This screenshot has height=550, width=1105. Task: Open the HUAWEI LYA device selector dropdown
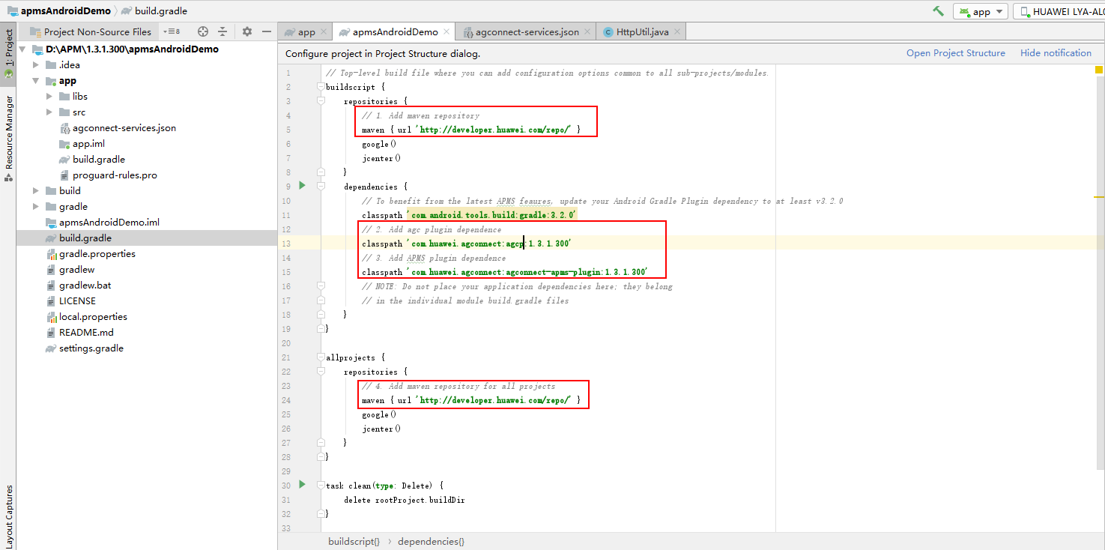click(x=1059, y=11)
